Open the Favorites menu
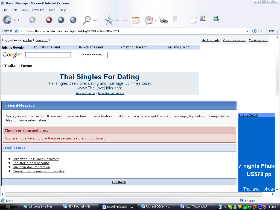This screenshot has width=280, height=210. click(x=38, y=10)
